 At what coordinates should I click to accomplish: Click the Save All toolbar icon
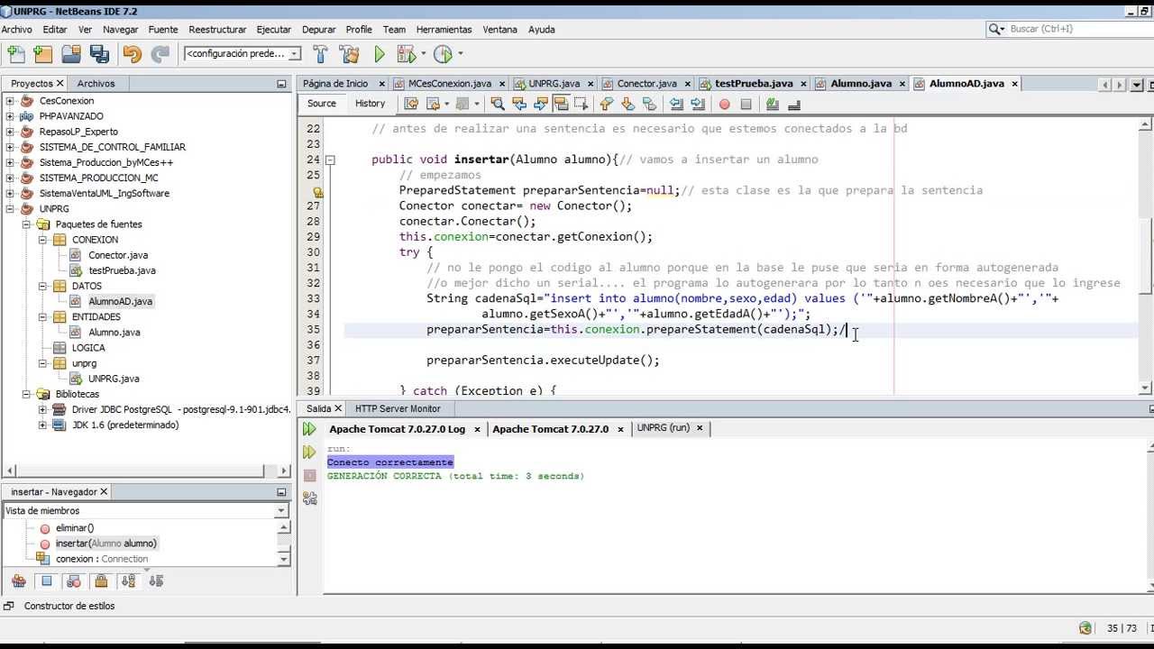click(x=99, y=54)
